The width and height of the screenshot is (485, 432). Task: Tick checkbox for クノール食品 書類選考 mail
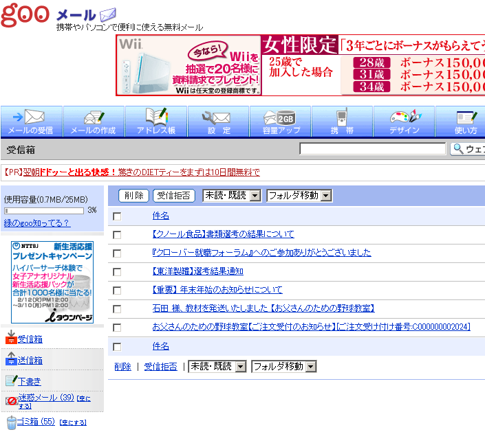117,235
